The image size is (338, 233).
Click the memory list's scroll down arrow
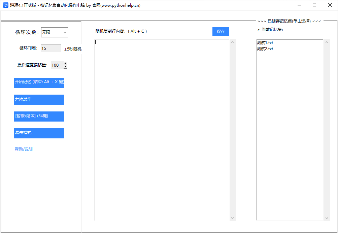pos(327,218)
